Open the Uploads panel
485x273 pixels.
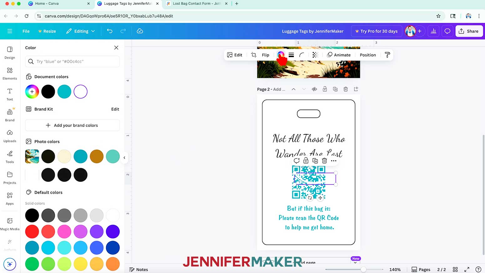coord(10,136)
